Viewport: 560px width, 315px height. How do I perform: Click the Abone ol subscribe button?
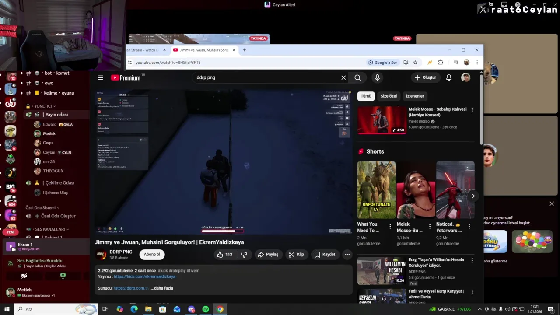coord(152,254)
